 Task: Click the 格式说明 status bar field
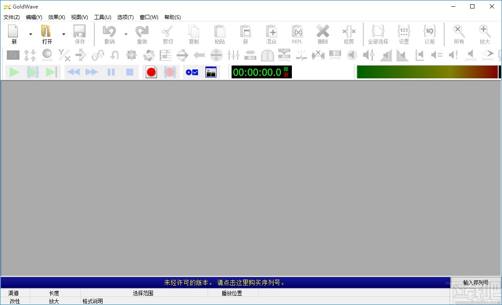(x=93, y=301)
